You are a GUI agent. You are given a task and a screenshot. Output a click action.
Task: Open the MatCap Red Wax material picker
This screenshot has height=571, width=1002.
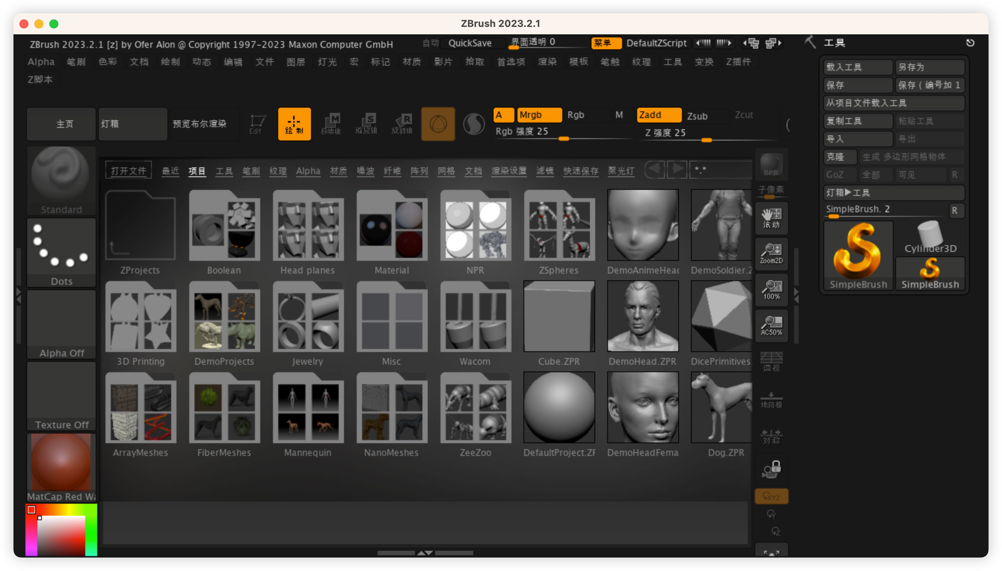pyautogui.click(x=61, y=467)
